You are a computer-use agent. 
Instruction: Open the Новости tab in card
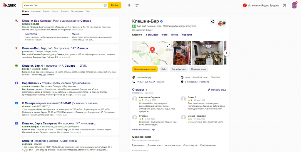[187, 35]
